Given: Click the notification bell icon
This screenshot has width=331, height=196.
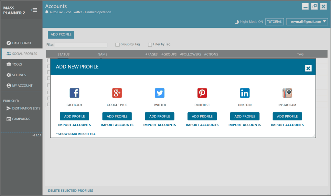Looking at the screenshot, I should click(47, 12).
